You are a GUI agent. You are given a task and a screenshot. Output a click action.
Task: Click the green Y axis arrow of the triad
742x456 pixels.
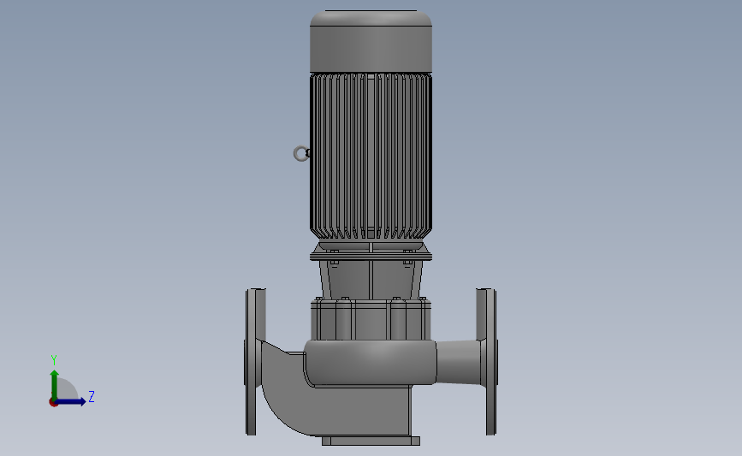click(x=55, y=384)
